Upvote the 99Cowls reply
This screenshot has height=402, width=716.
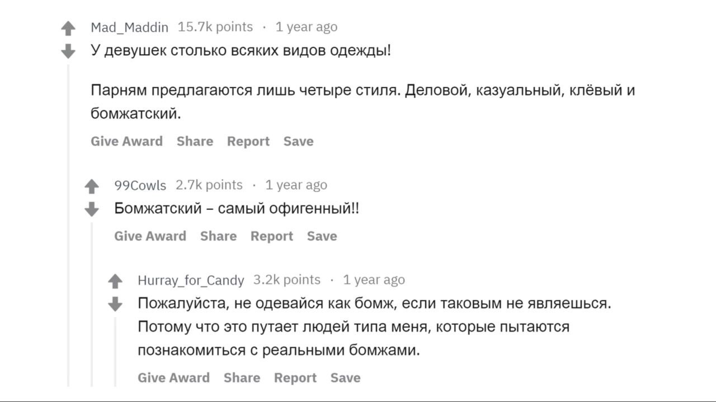point(92,186)
